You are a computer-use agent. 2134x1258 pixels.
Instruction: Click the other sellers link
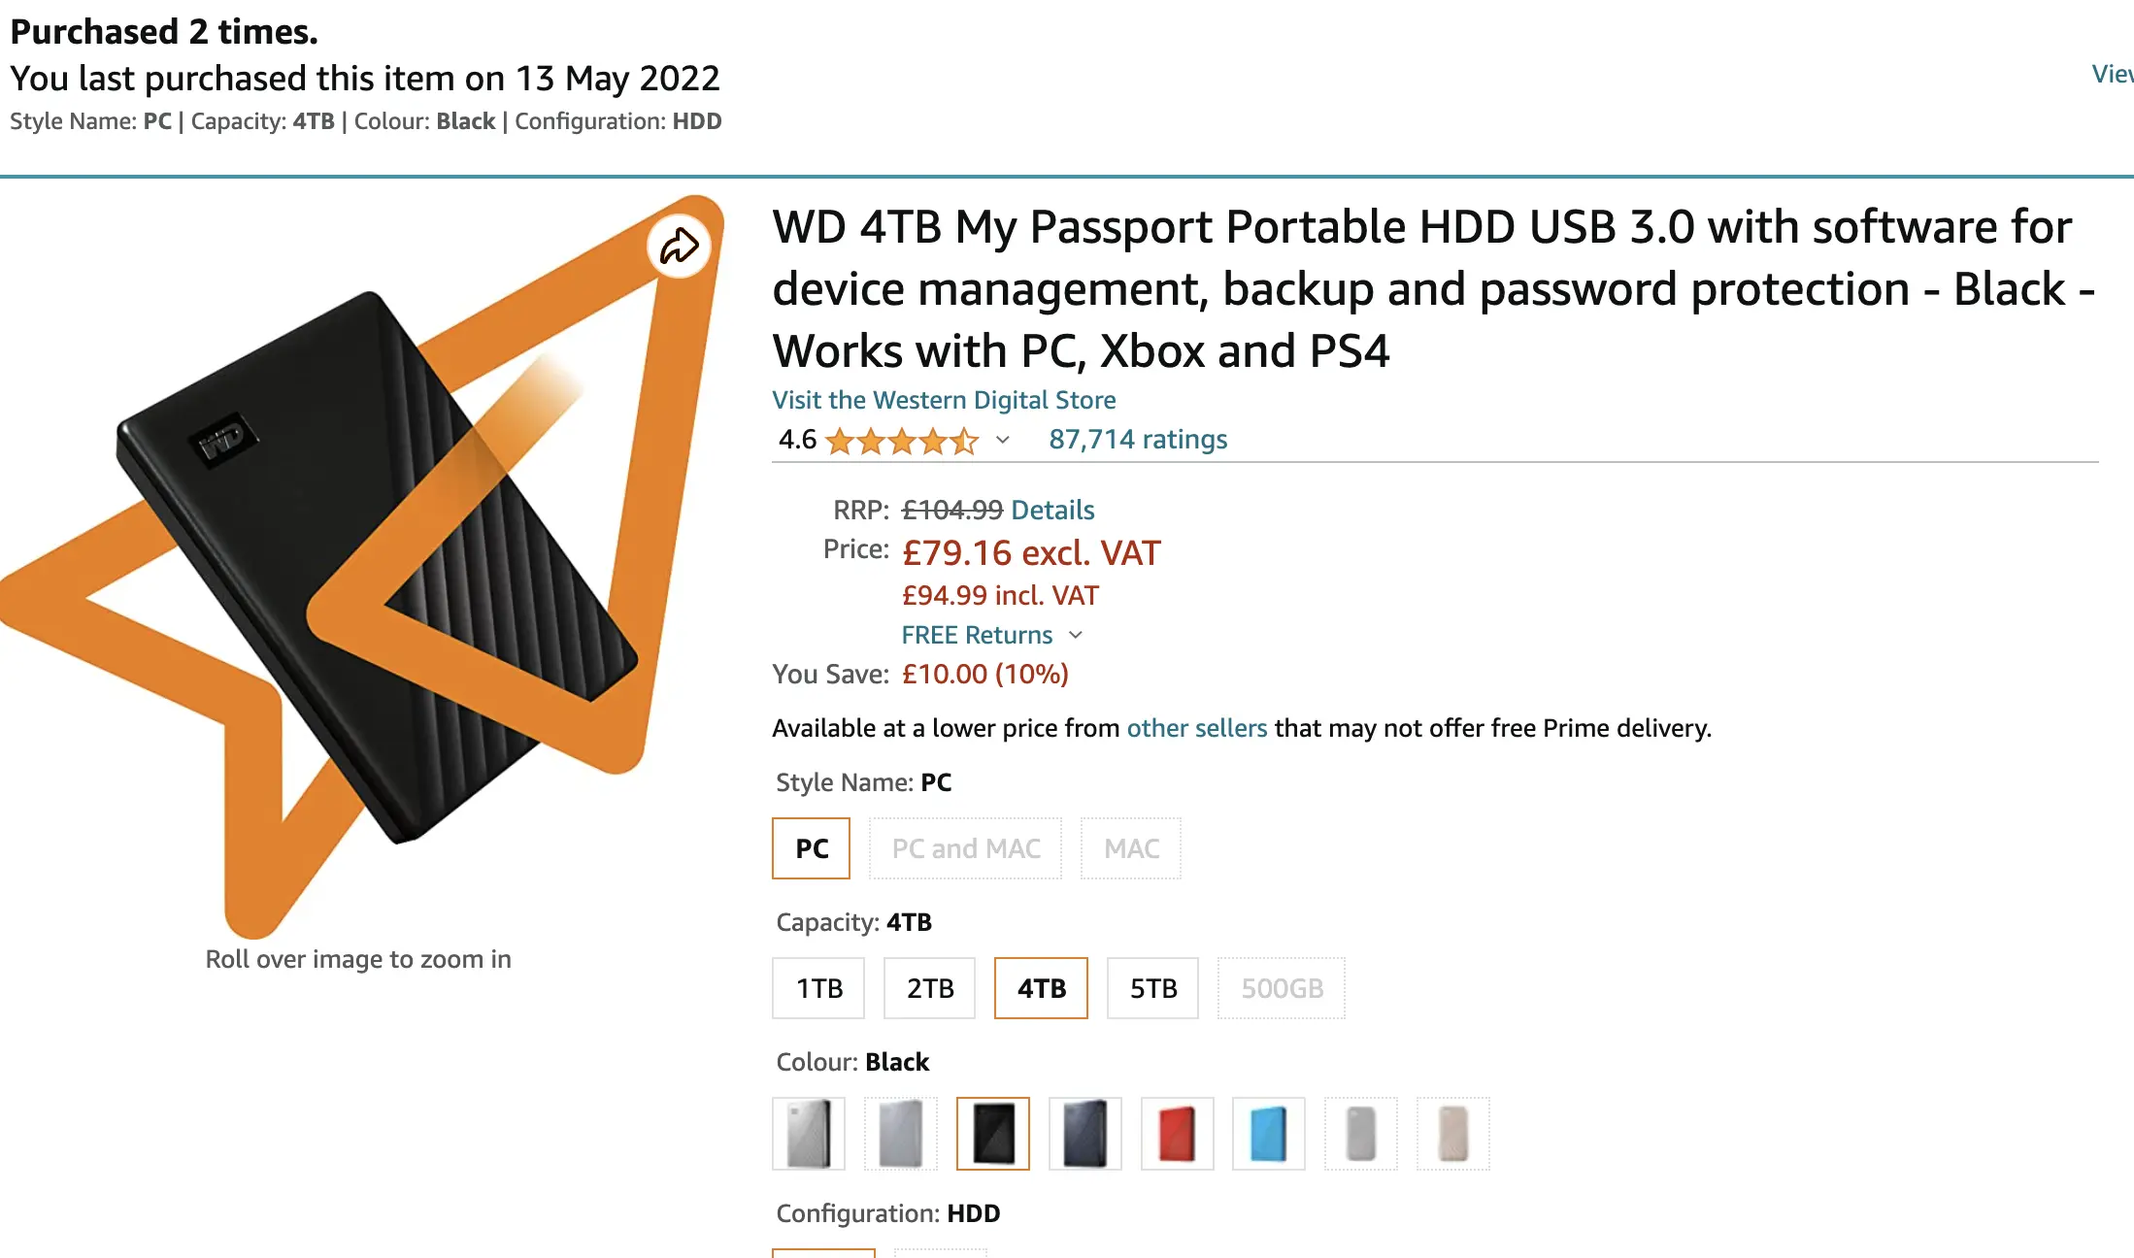click(1196, 728)
